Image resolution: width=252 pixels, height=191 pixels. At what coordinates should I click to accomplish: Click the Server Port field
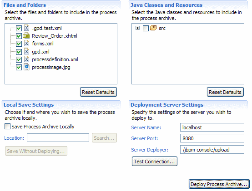click(212, 138)
